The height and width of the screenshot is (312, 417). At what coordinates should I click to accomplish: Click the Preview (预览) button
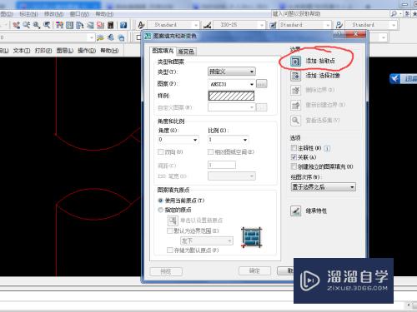(166, 271)
